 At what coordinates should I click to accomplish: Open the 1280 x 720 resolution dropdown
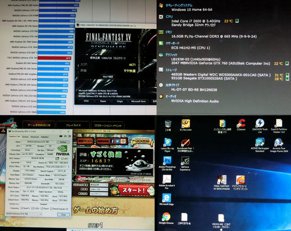(99, 189)
